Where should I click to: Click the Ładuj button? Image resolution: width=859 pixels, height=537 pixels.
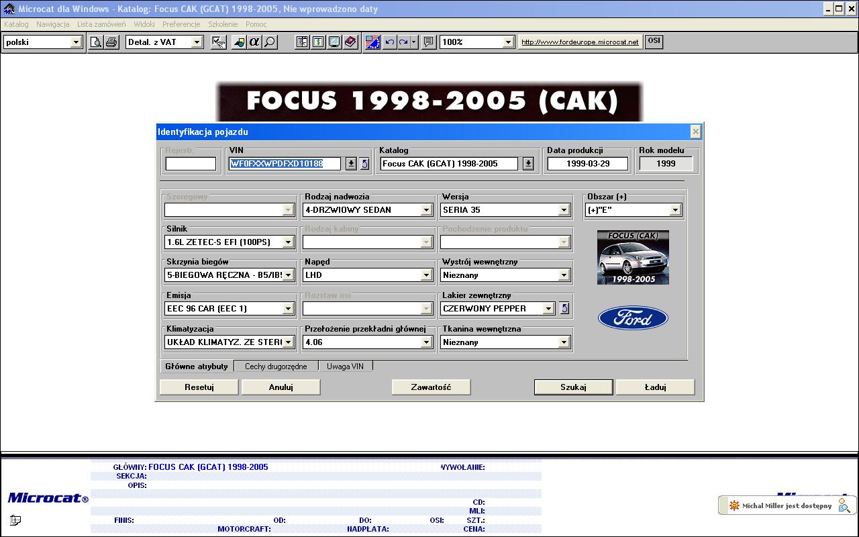[x=655, y=387]
